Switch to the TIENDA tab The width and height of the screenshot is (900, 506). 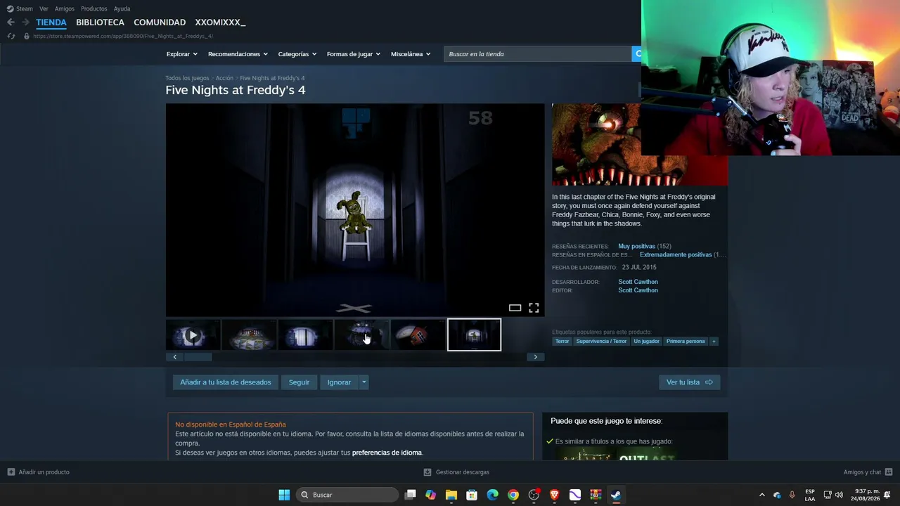pyautogui.click(x=51, y=22)
